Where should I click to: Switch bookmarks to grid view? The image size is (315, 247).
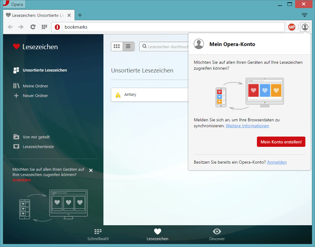click(x=117, y=46)
